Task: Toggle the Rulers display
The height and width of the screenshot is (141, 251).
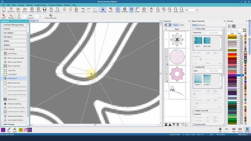Action: (x=137, y=10)
